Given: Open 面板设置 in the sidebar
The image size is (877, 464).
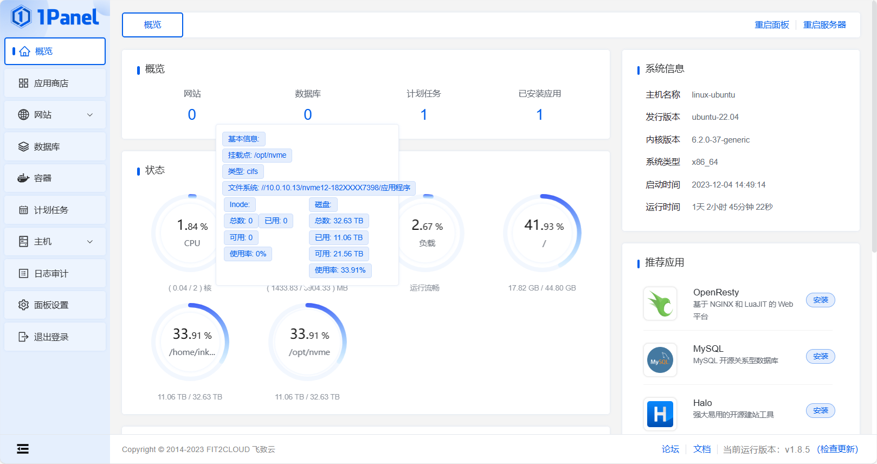Looking at the screenshot, I should pyautogui.click(x=55, y=305).
